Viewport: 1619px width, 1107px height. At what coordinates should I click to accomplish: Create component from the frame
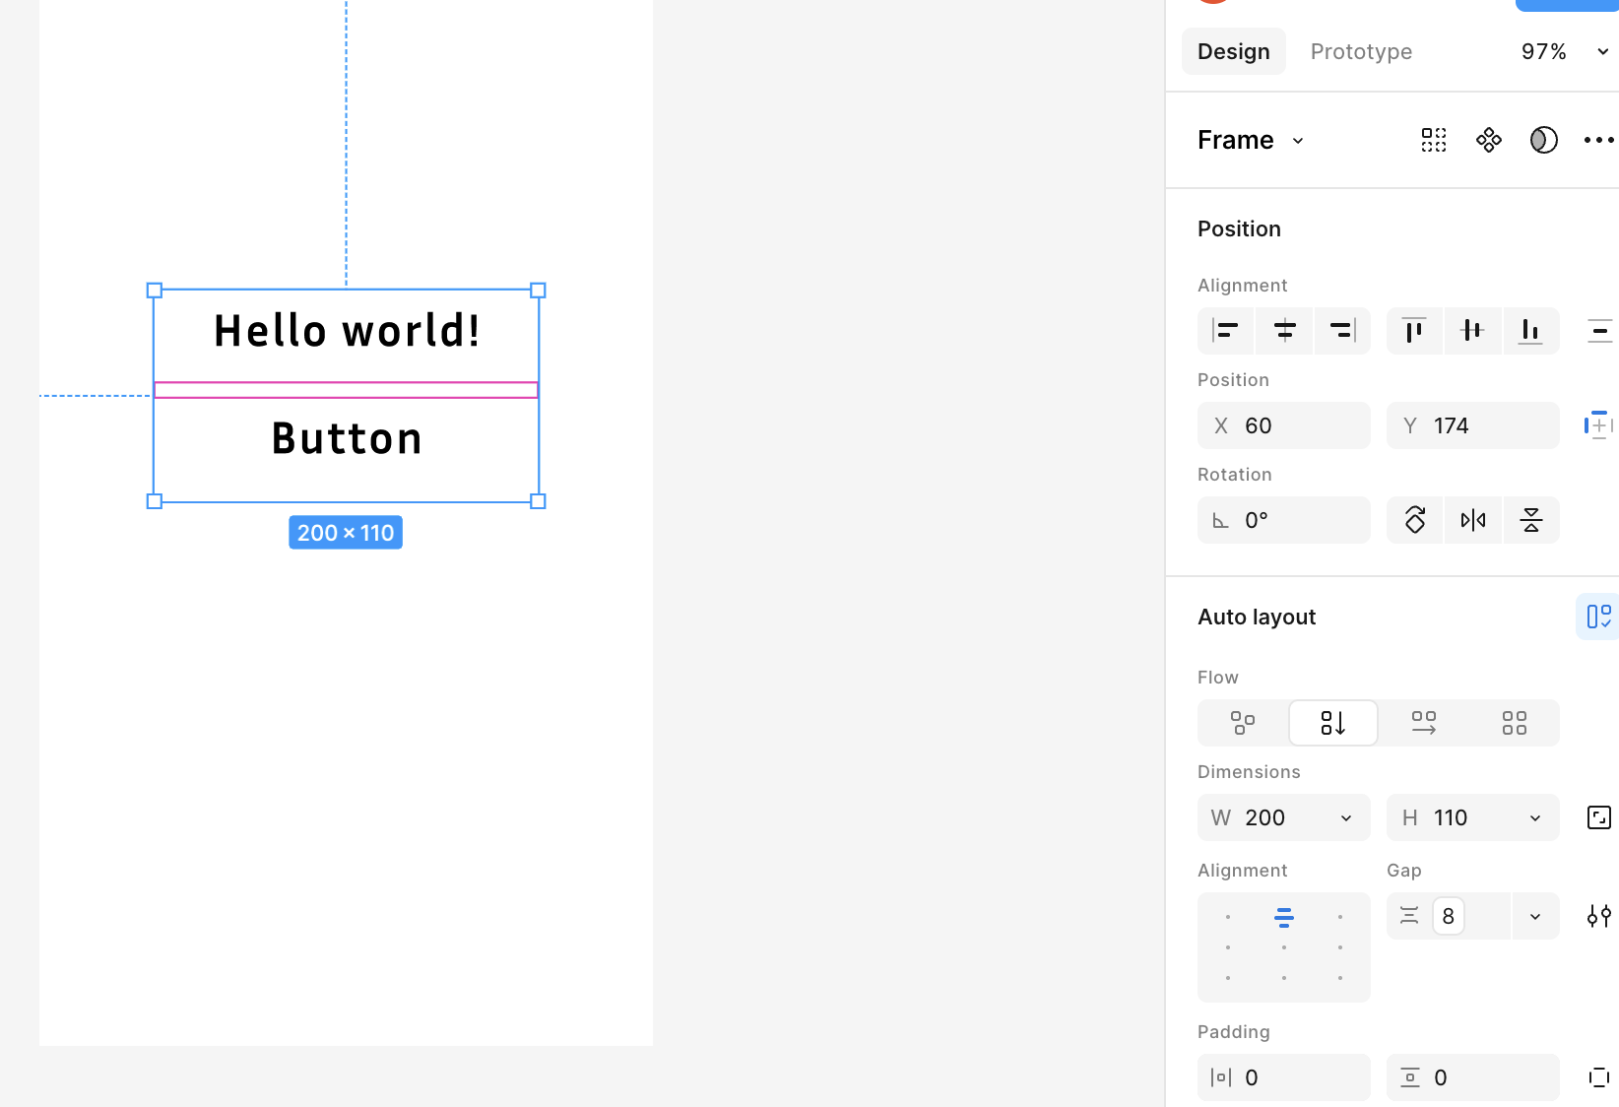pos(1489,140)
